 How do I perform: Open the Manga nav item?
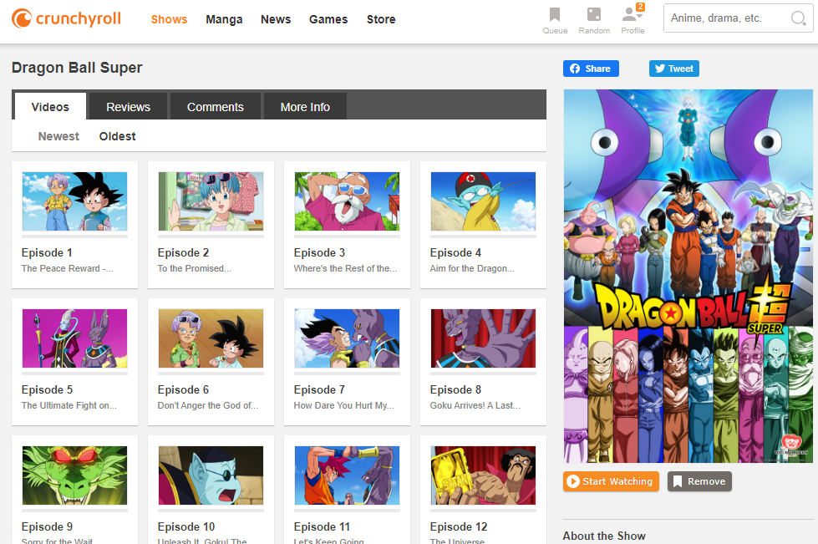click(x=224, y=19)
